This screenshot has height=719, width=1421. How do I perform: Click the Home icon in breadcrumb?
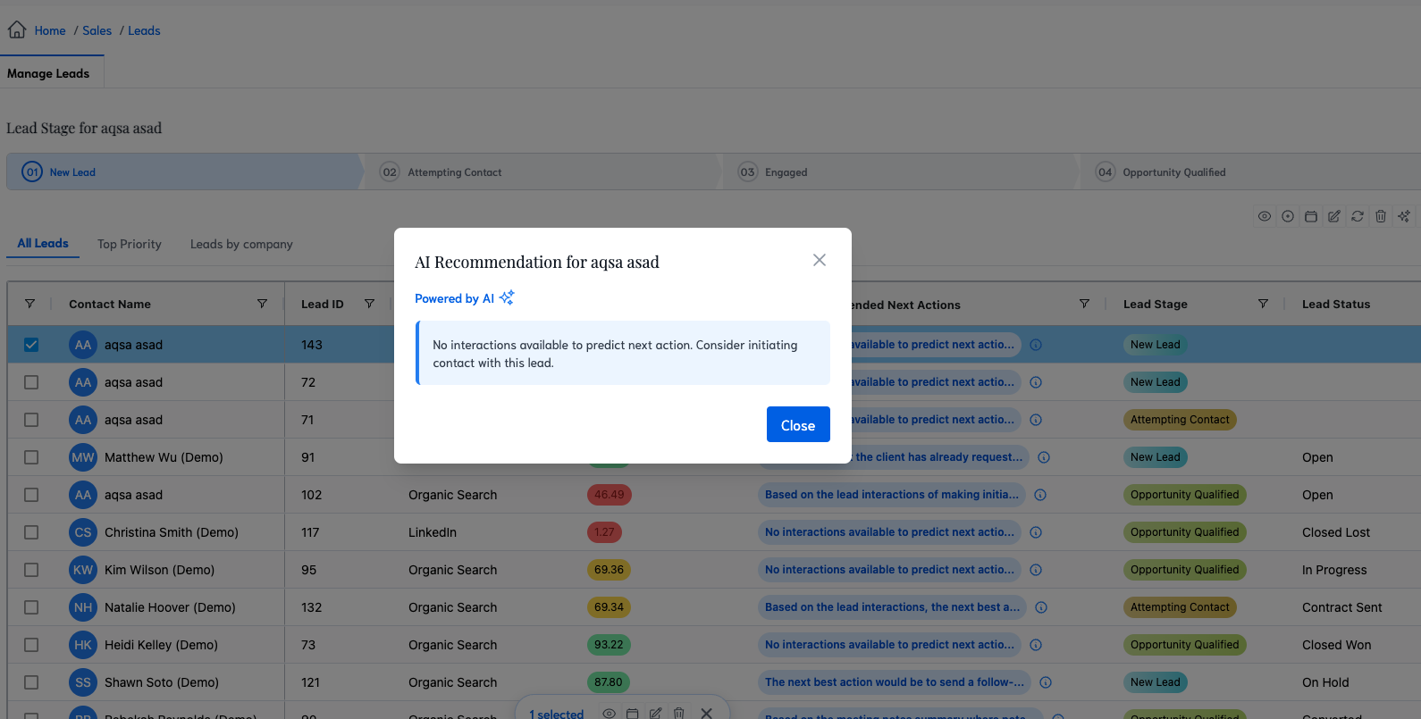point(17,30)
